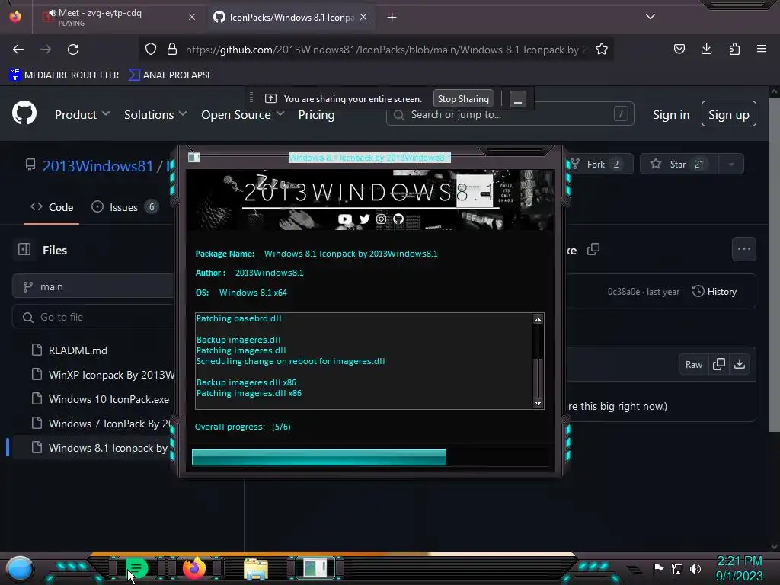Minimize the screen sharing indicator bar
The height and width of the screenshot is (585, 780).
pos(517,99)
